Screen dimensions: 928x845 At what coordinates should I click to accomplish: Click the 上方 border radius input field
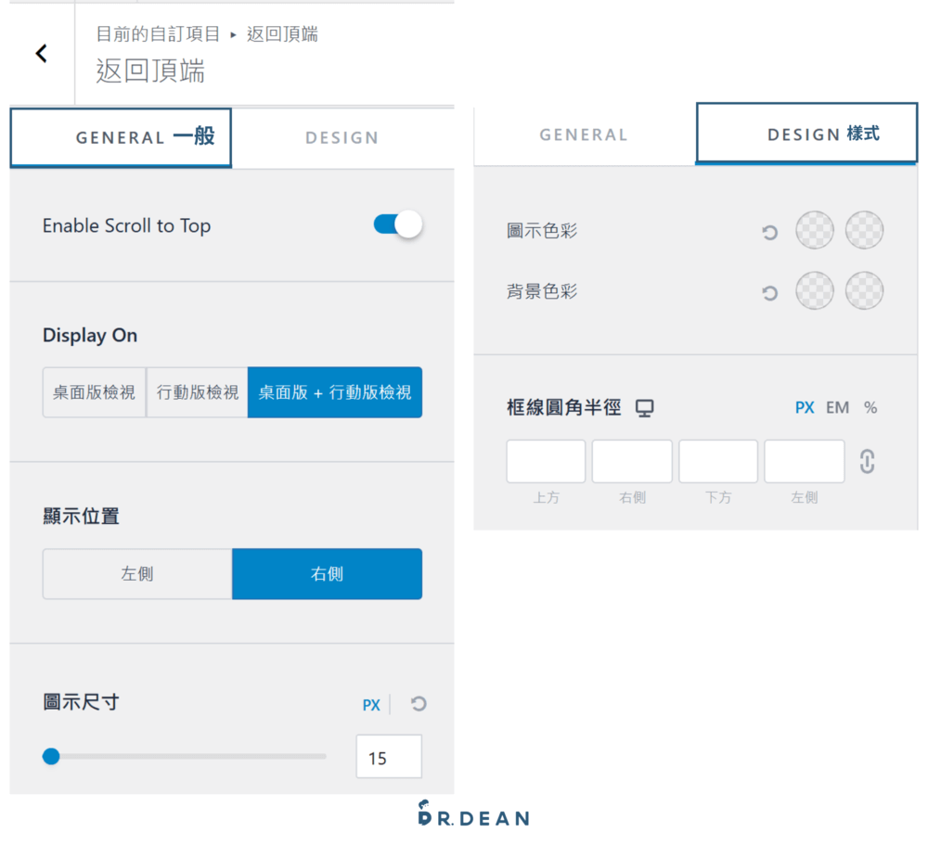click(x=546, y=461)
